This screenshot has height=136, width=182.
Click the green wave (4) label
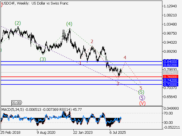(69, 24)
